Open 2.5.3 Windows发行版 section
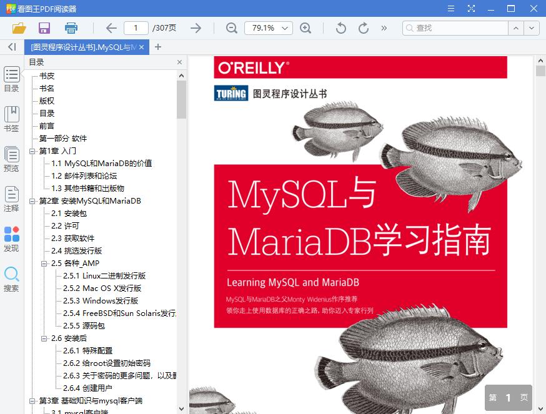Image resolution: width=546 pixels, height=414 pixels. (101, 301)
